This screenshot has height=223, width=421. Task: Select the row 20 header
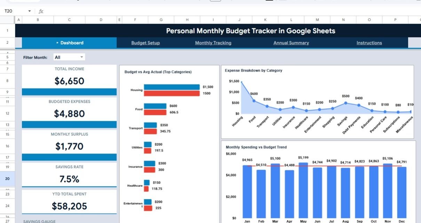pyautogui.click(x=7, y=179)
